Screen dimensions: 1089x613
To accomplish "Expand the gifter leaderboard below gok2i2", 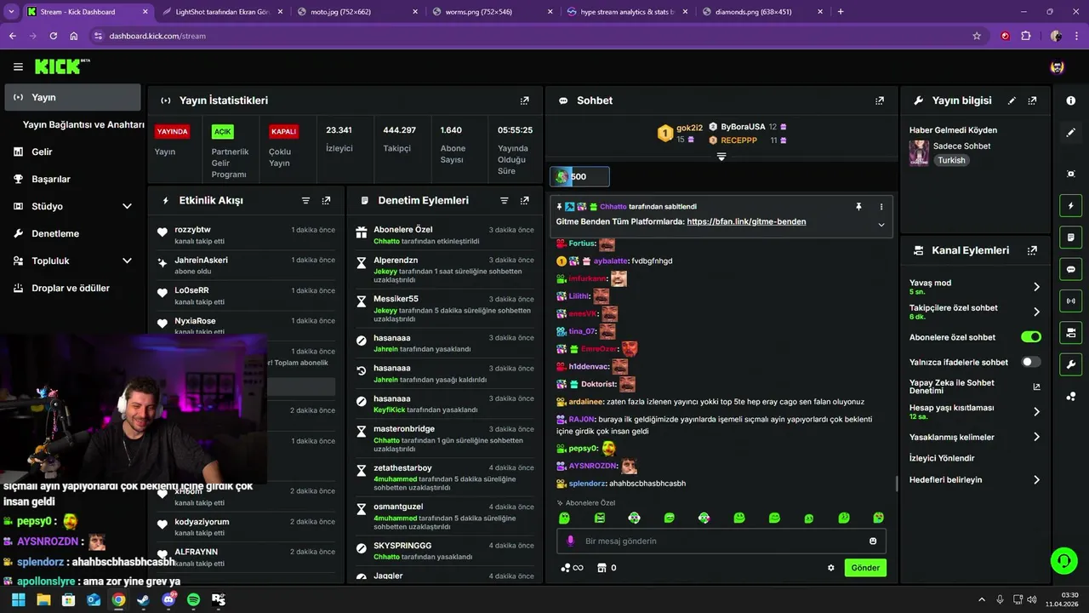I will (721, 157).
